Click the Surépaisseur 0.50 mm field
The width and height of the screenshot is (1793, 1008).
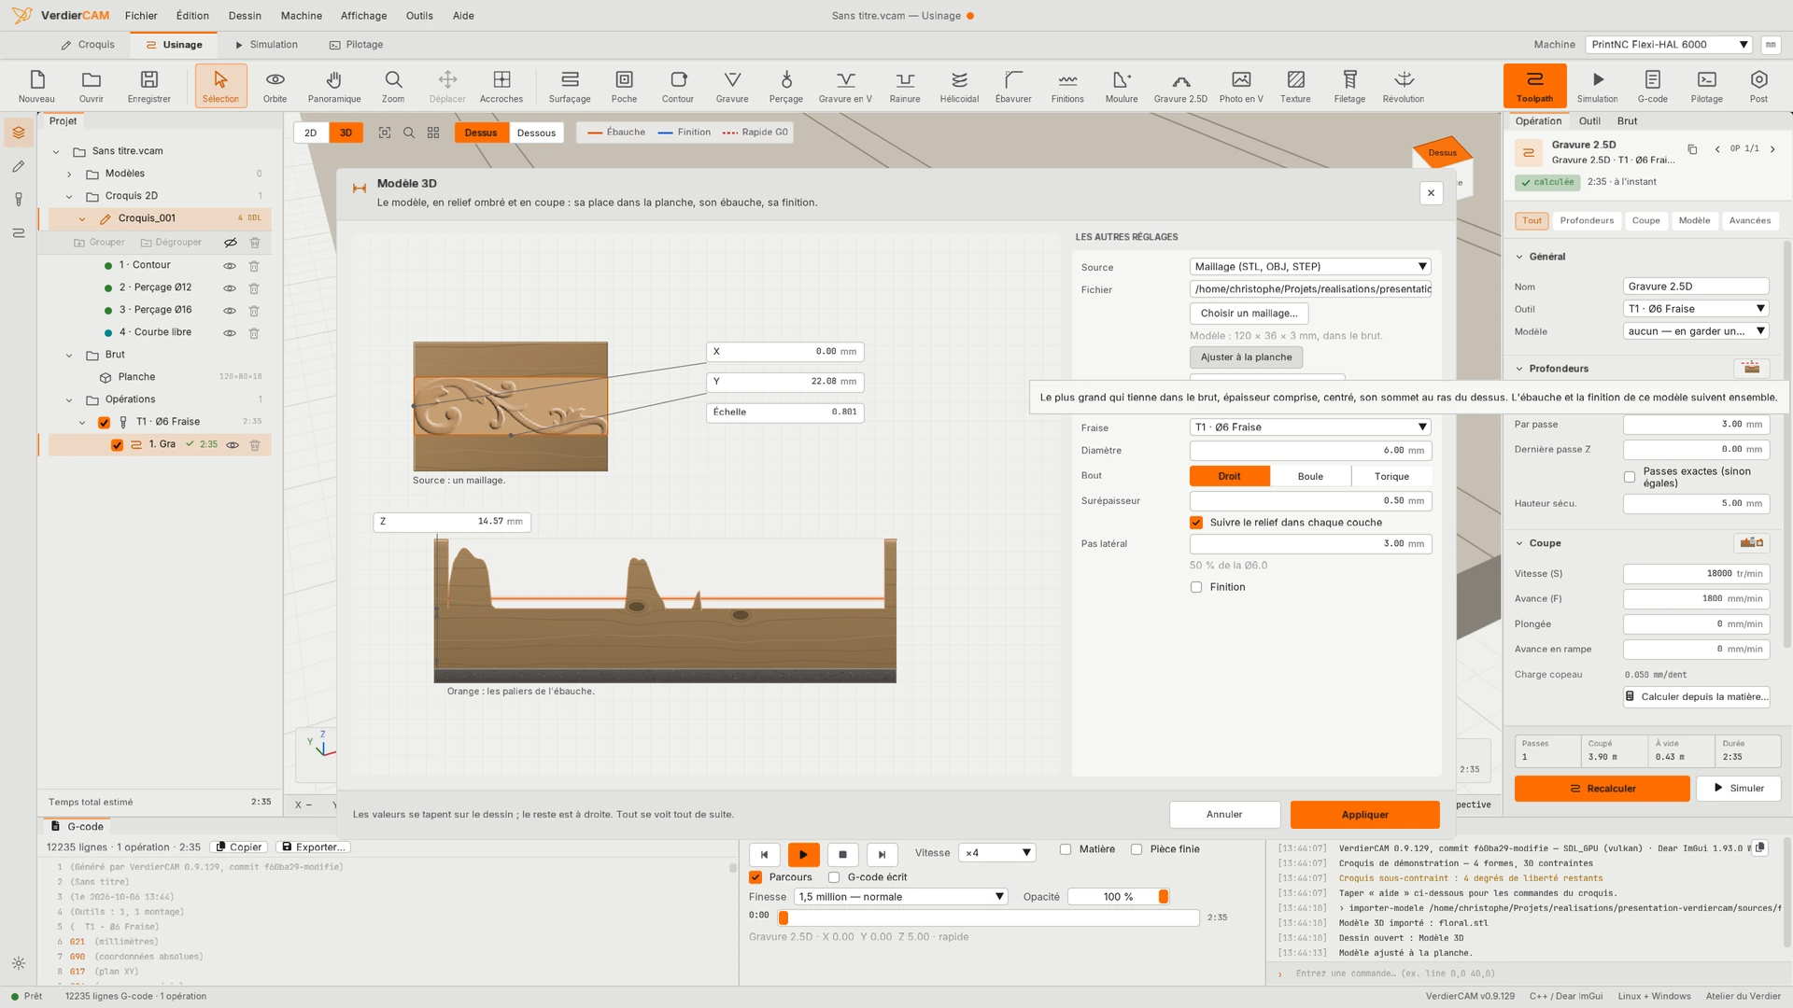[x=1311, y=501]
